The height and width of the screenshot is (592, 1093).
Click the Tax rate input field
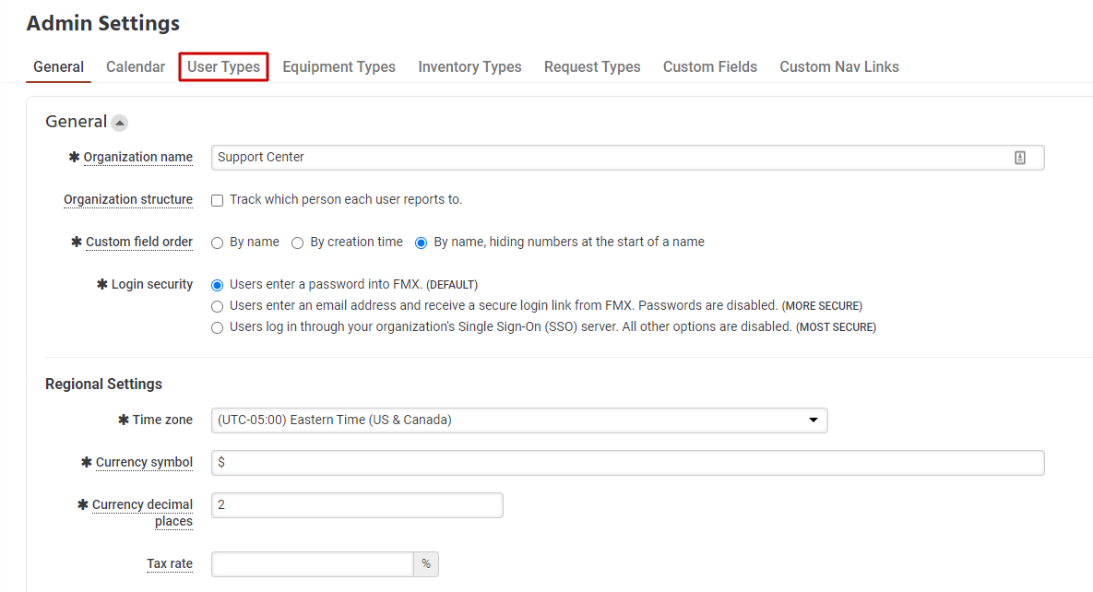(312, 564)
